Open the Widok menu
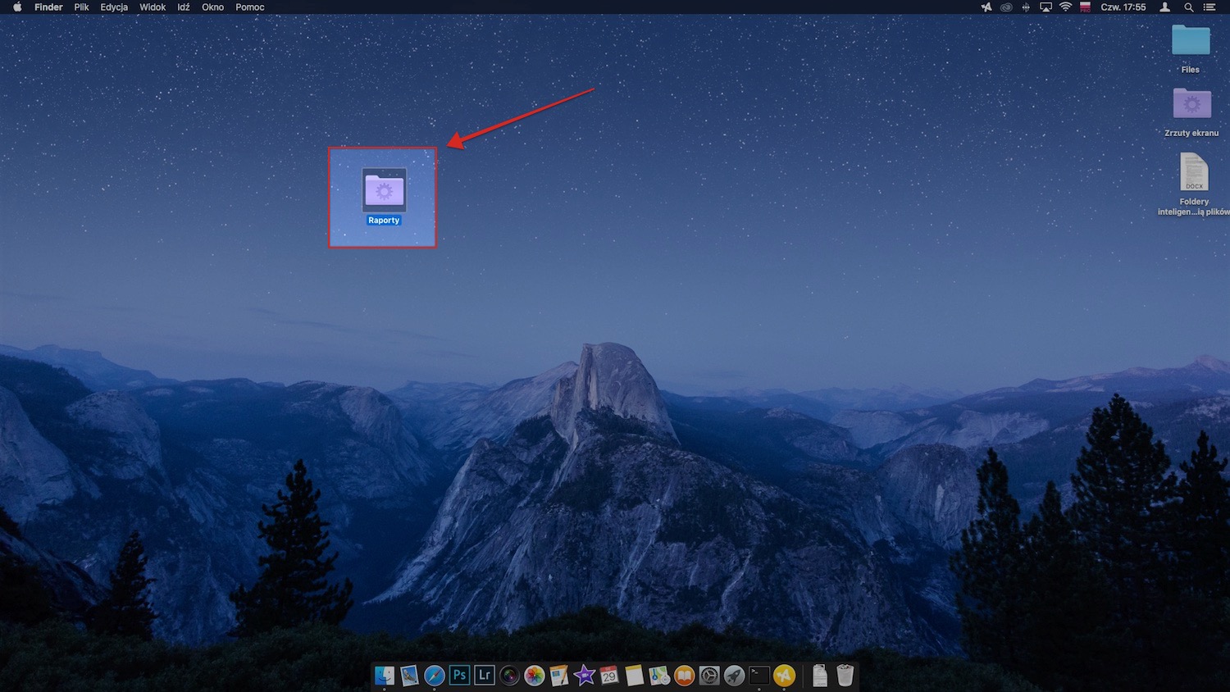Image resolution: width=1230 pixels, height=692 pixels. coord(153,7)
